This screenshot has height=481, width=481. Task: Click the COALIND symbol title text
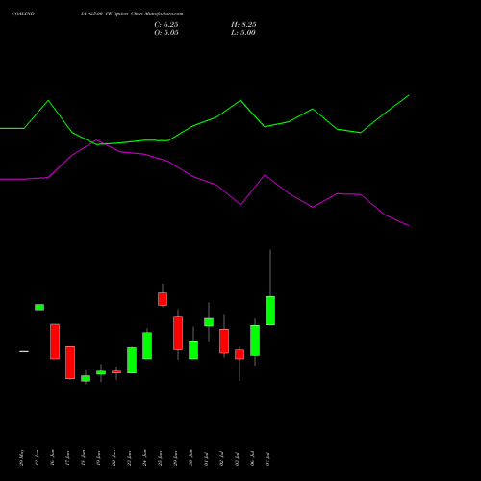pyautogui.click(x=23, y=14)
